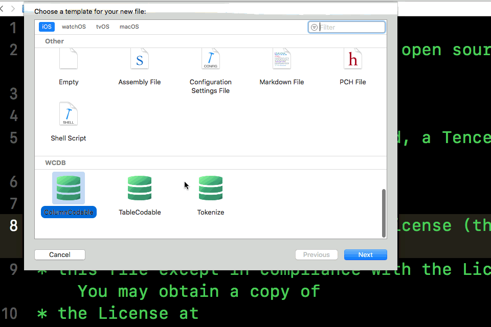Select the TableCodable WCDB template

(x=140, y=188)
